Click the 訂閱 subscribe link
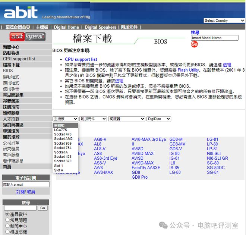The image size is (246, 235). coord(20,192)
